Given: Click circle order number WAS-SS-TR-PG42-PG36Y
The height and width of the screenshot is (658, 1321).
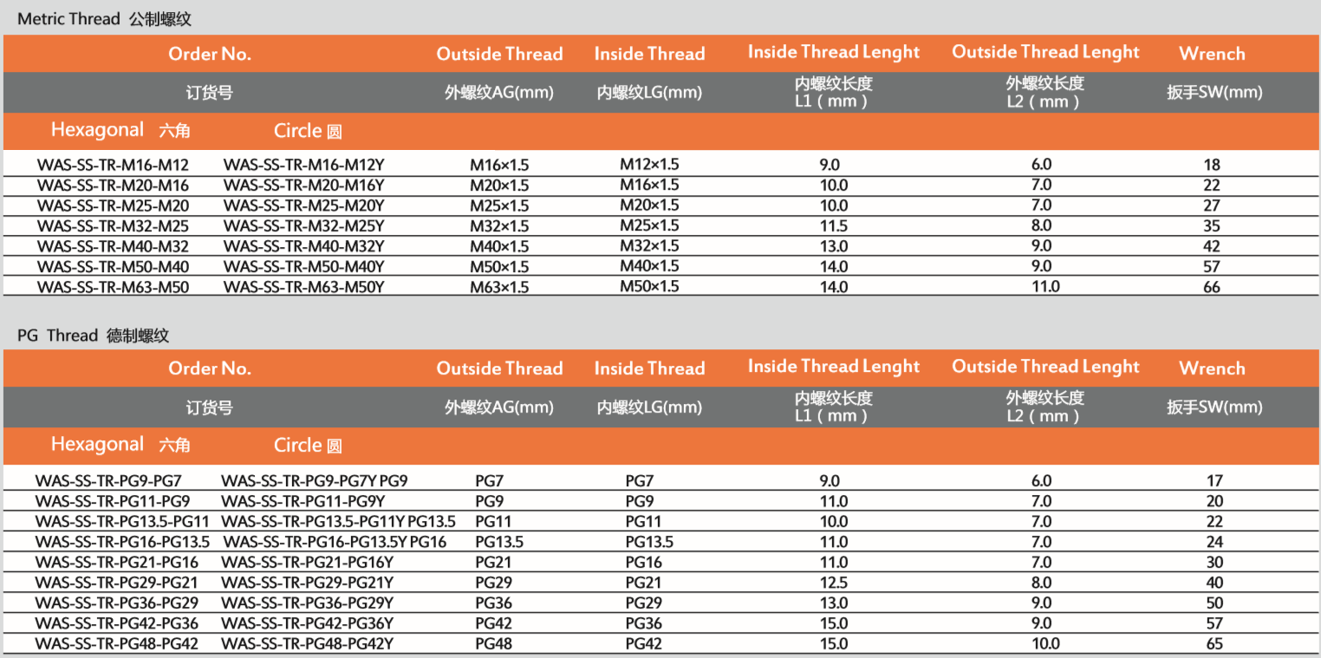Looking at the screenshot, I should point(308,623).
